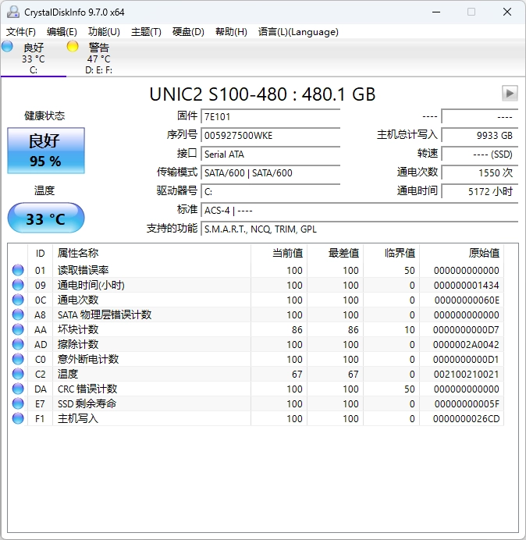Viewport: 526px width, 540px height.
Task: Open the 硬盘(D) menu
Action: [188, 32]
